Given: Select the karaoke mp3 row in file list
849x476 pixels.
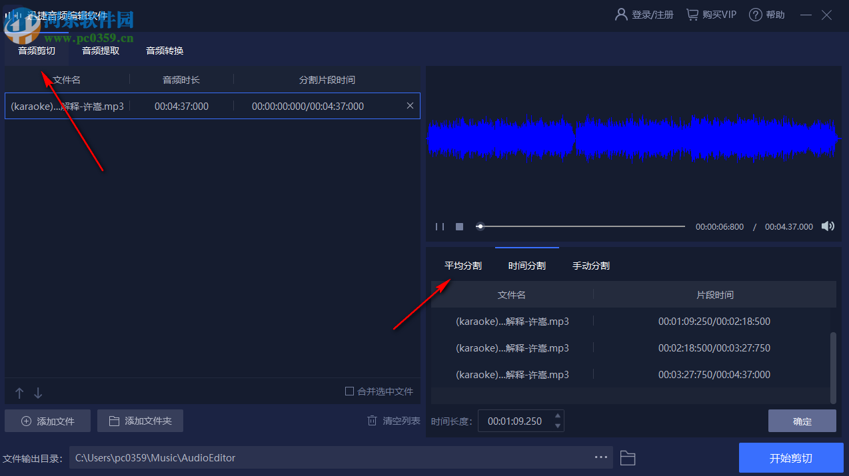Looking at the screenshot, I should point(213,106).
